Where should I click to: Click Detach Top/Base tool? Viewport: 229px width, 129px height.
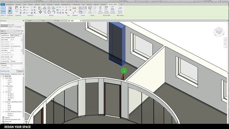click(113, 10)
